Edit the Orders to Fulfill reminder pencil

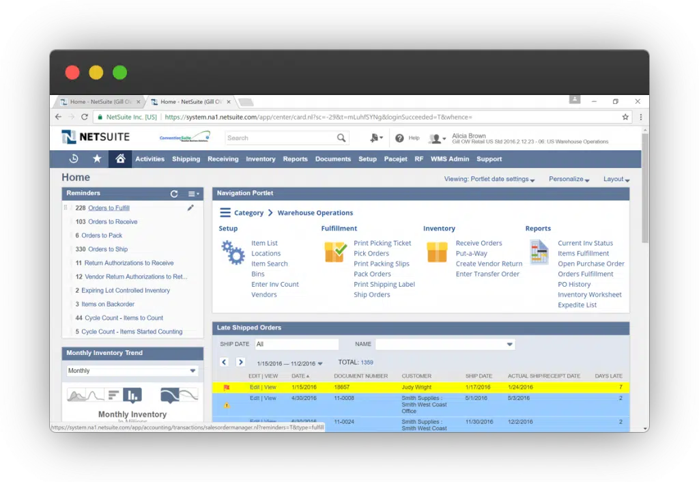coord(190,208)
